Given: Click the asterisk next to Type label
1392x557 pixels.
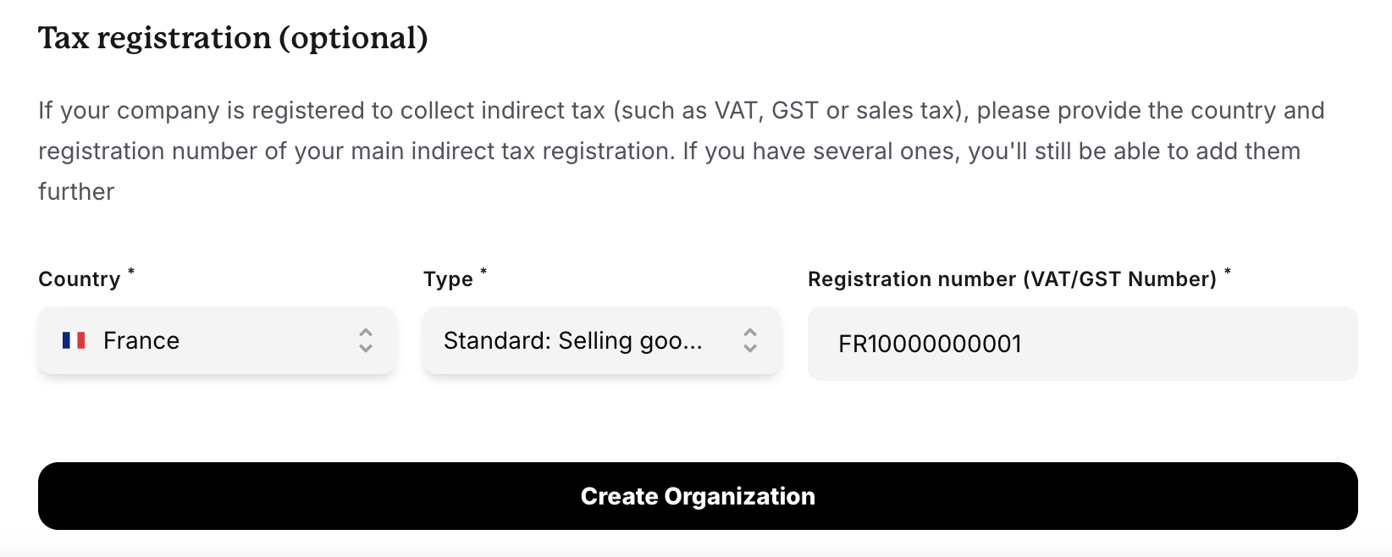Looking at the screenshot, I should [483, 271].
